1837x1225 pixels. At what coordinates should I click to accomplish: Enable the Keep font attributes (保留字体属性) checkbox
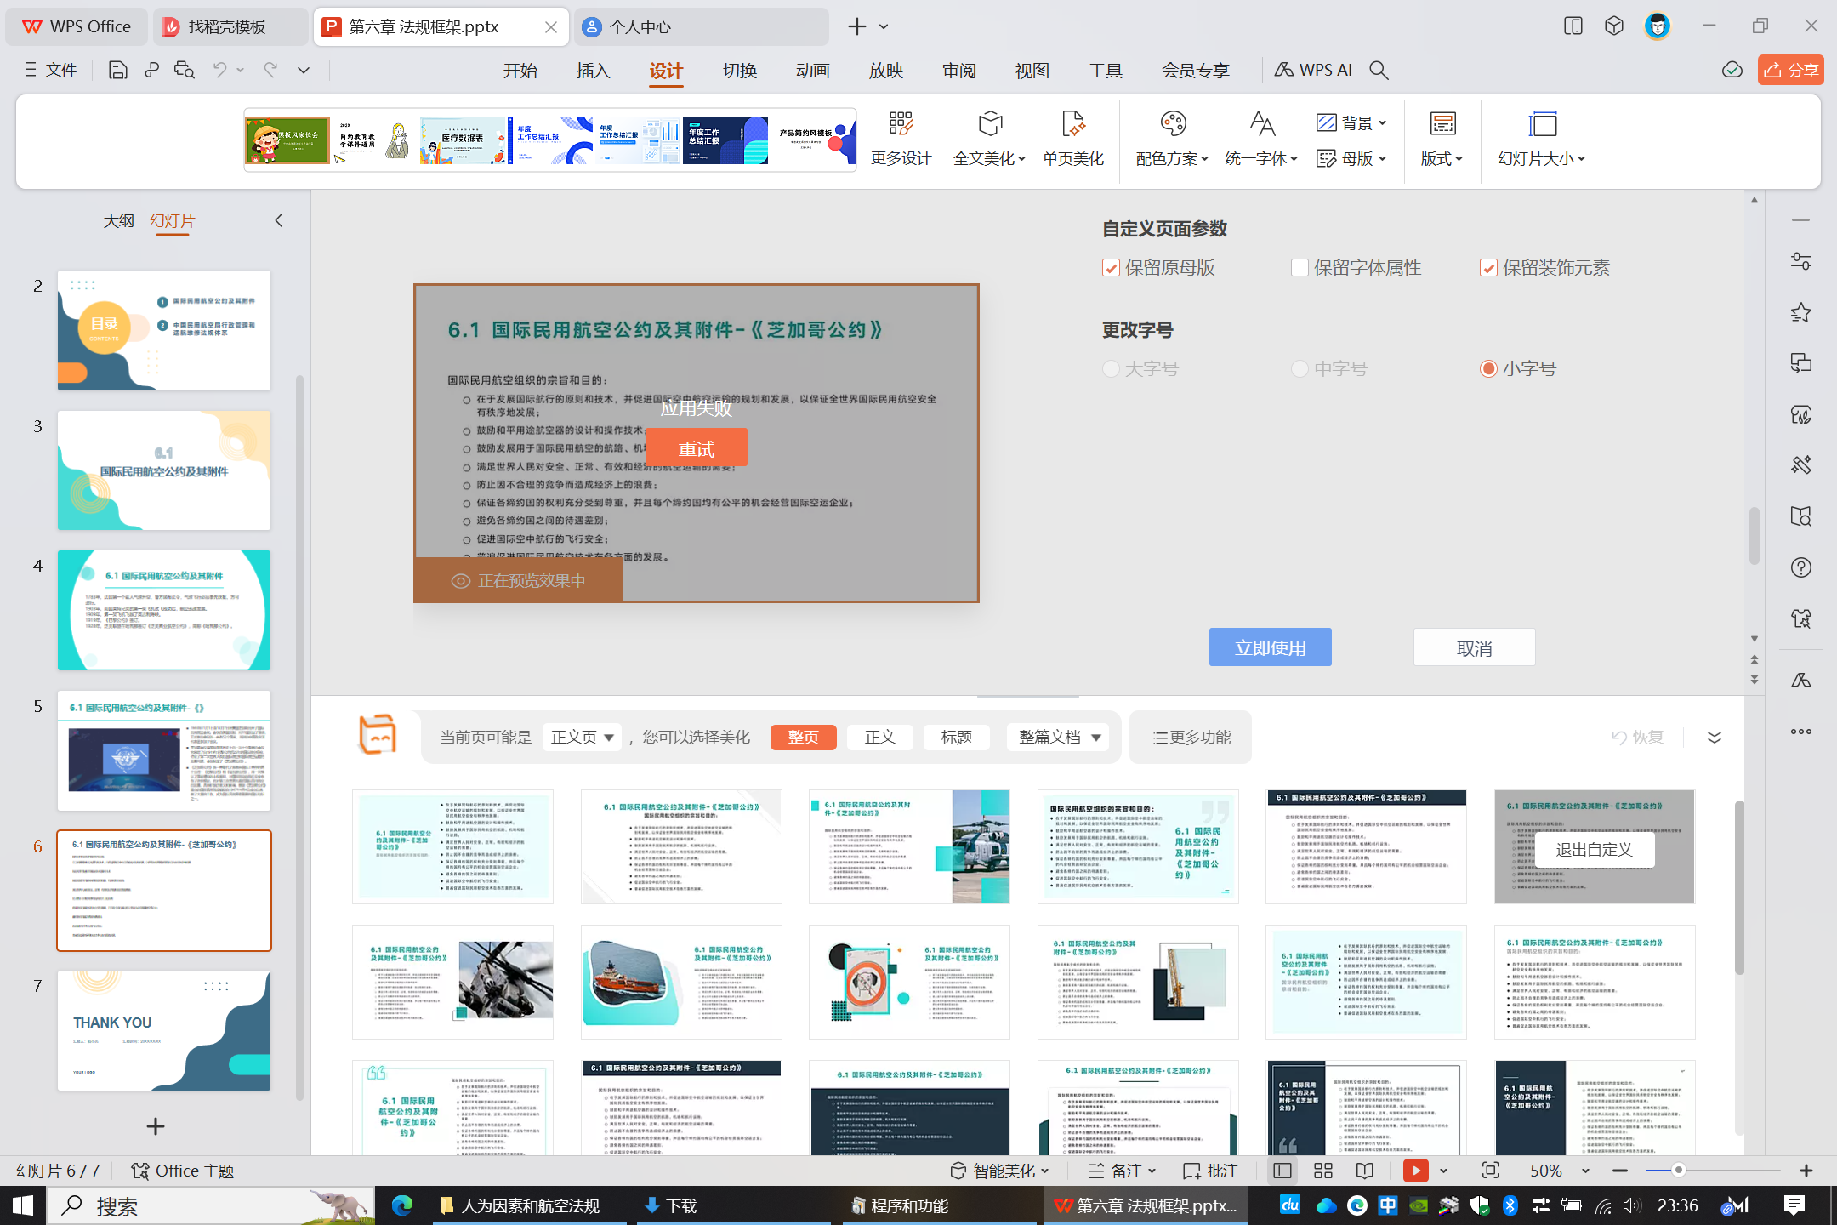(x=1300, y=268)
